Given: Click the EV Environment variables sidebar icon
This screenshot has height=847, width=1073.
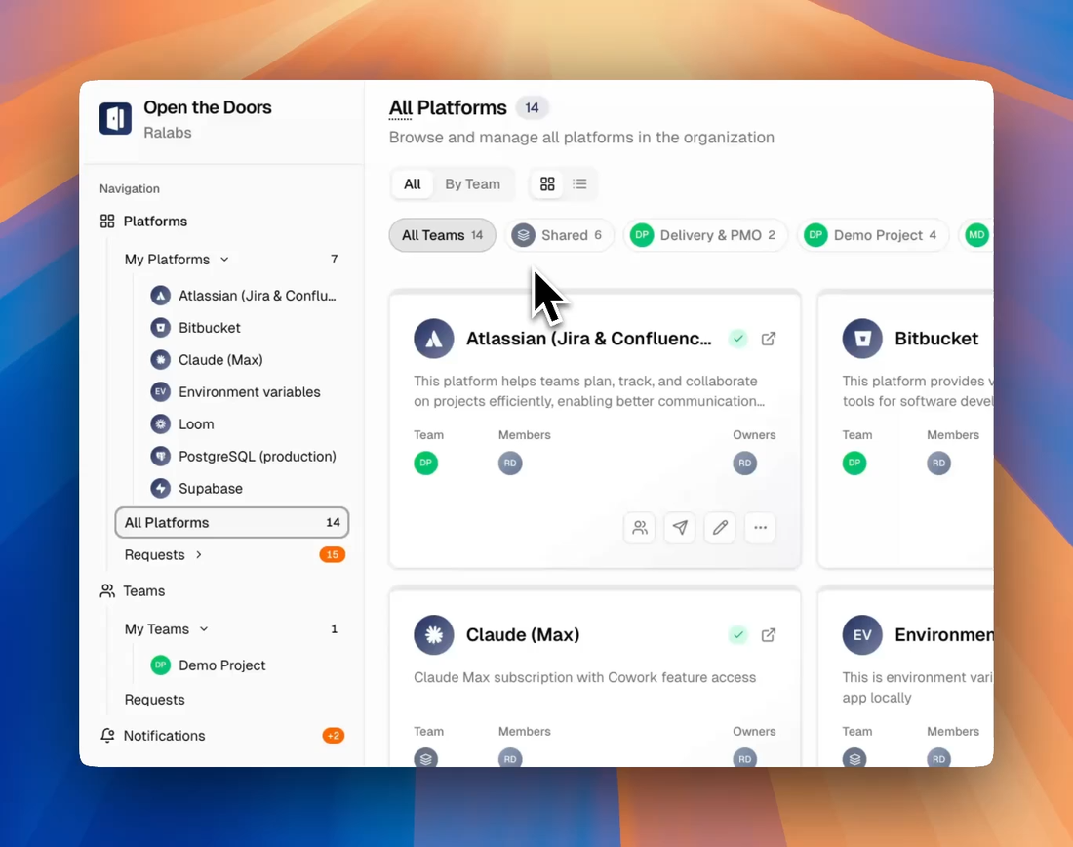Looking at the screenshot, I should coord(160,391).
